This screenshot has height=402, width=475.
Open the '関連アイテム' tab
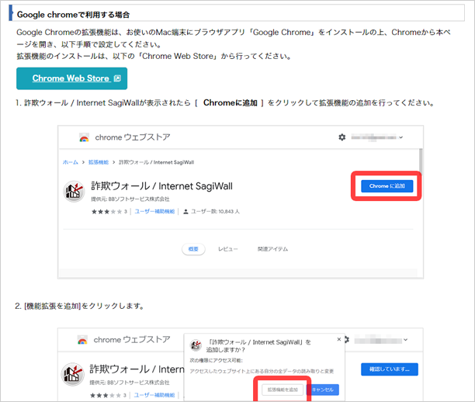pos(272,249)
